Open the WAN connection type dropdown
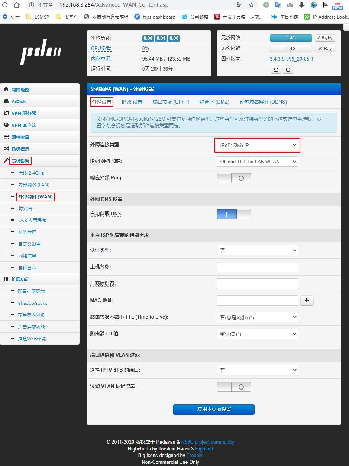Viewport: 349px width, 466px height. click(x=257, y=145)
